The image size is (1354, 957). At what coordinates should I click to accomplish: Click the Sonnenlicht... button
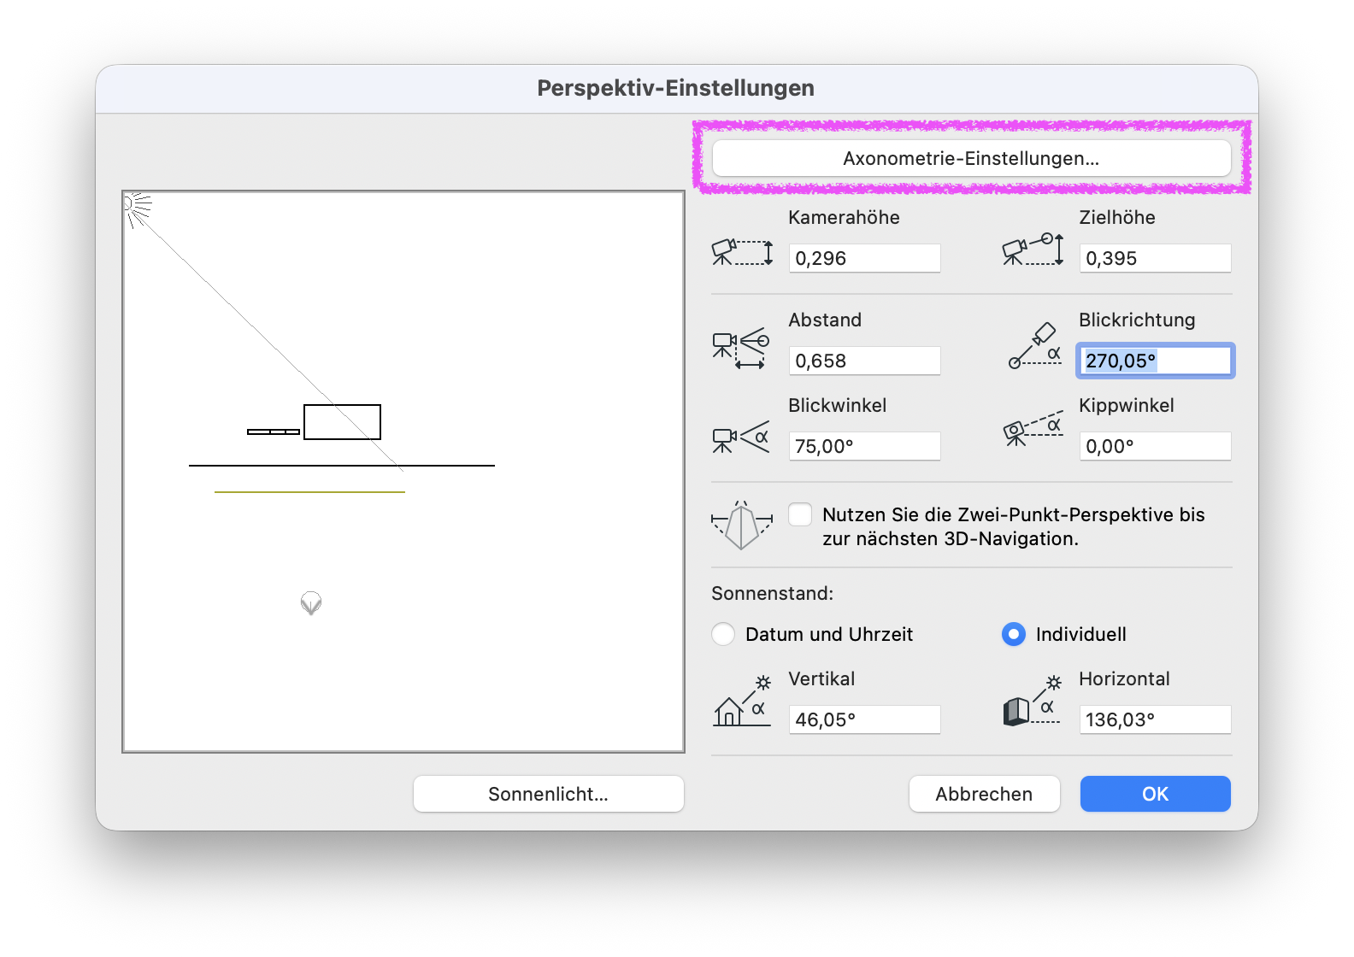548,794
